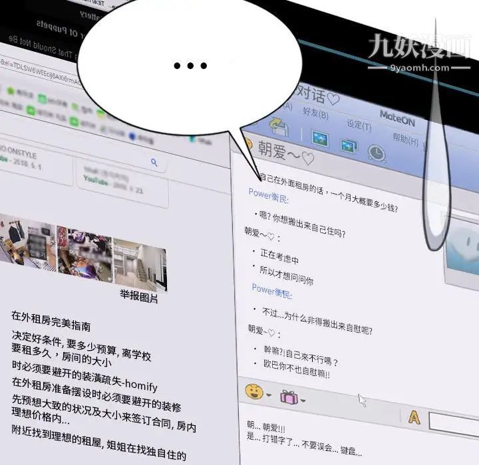The width and height of the screenshot is (479, 465).
Task: Open the 好友(B) menu
Action: point(315,113)
